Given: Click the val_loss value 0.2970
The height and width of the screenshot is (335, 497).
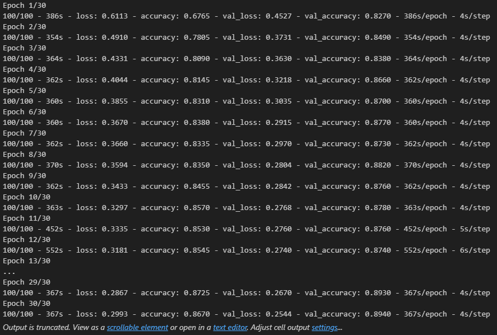Looking at the screenshot, I should 278,143.
